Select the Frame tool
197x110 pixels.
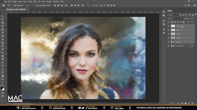coord(2,29)
